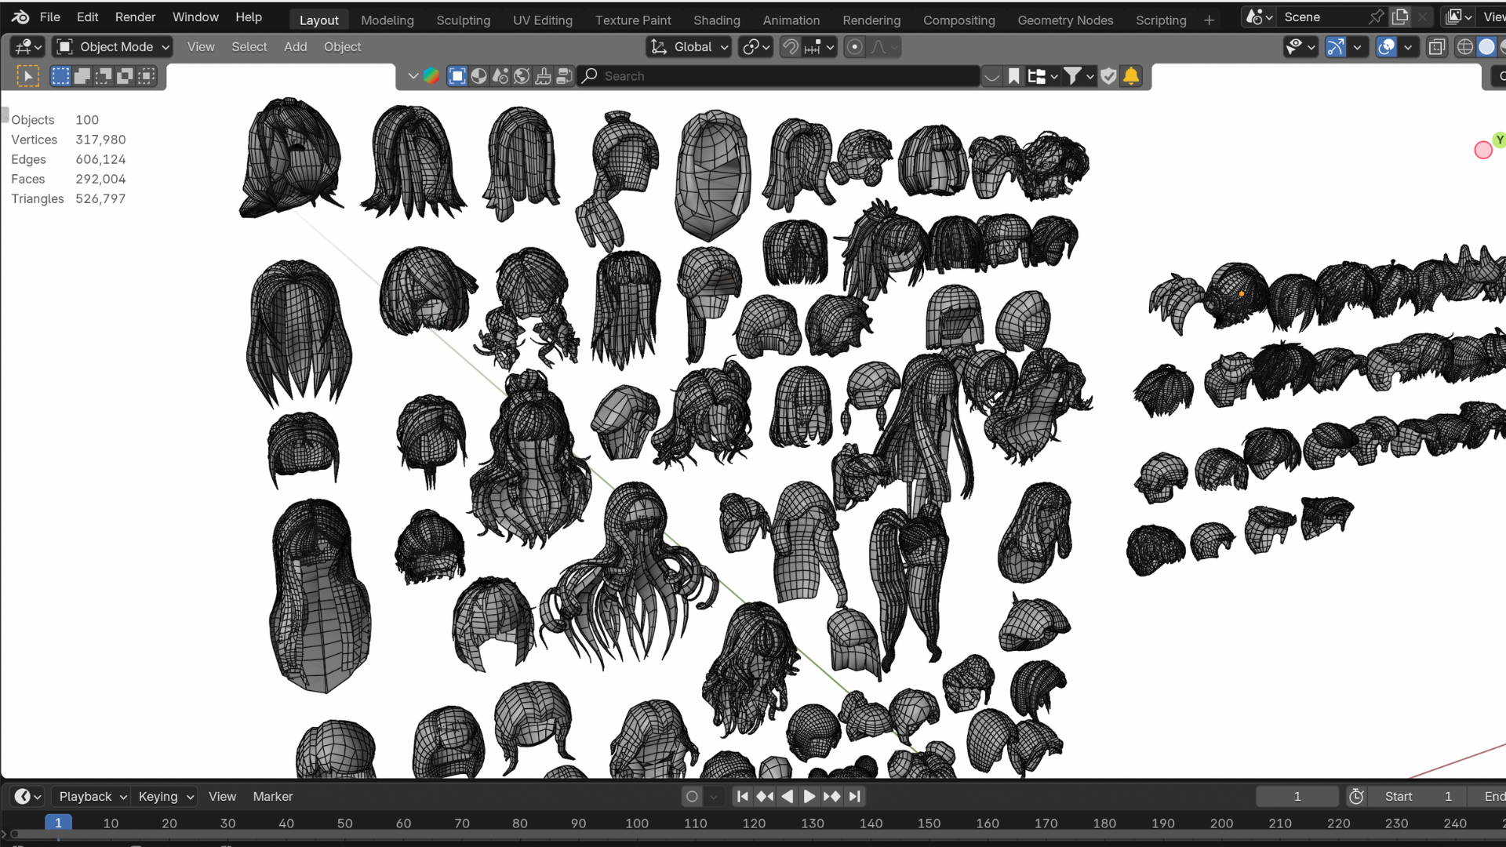Switch to the Modeling workspace tab
The height and width of the screenshot is (847, 1506).
point(387,20)
